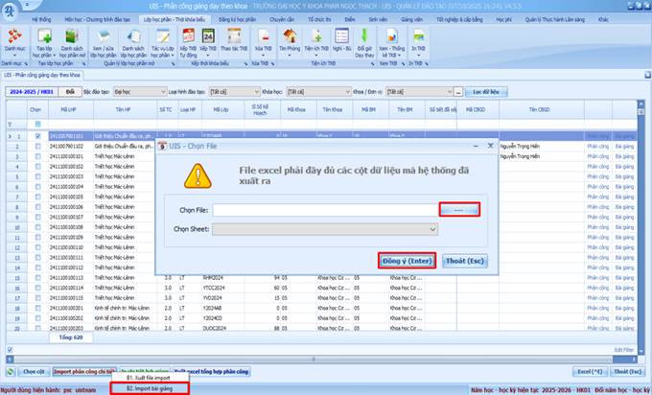Expand the Xếp thời khóa biểu group launcher
The width and height of the screenshot is (652, 395).
pyautogui.click(x=245, y=63)
